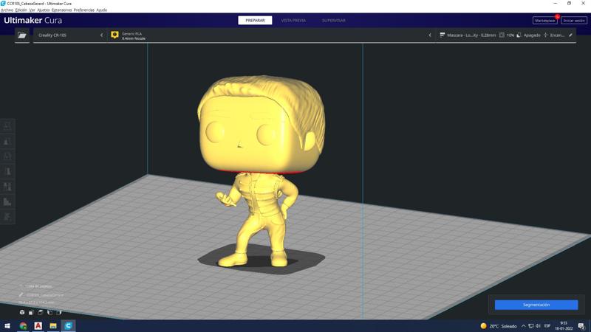
Task: Select the Scale tool in left toolbar
Action: pyautogui.click(x=7, y=141)
